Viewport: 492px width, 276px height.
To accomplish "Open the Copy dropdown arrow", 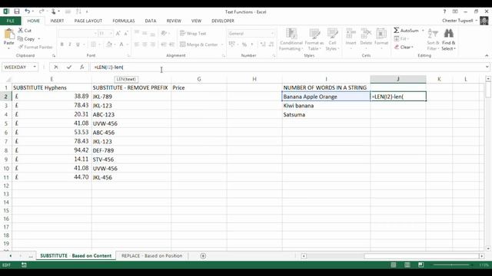I will pos(39,39).
